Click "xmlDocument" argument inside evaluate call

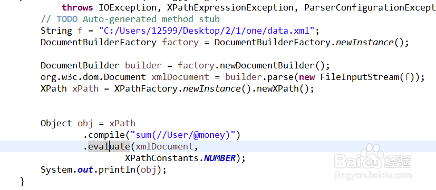click(x=164, y=146)
